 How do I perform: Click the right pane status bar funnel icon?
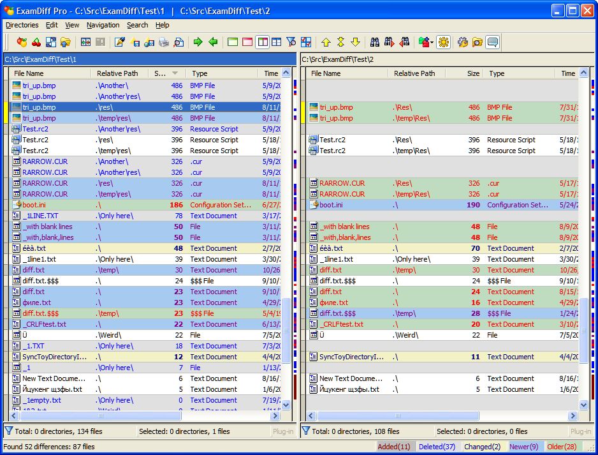[x=305, y=431]
